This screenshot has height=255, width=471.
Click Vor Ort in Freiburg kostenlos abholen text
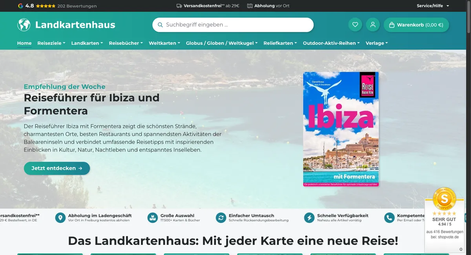[x=99, y=220]
